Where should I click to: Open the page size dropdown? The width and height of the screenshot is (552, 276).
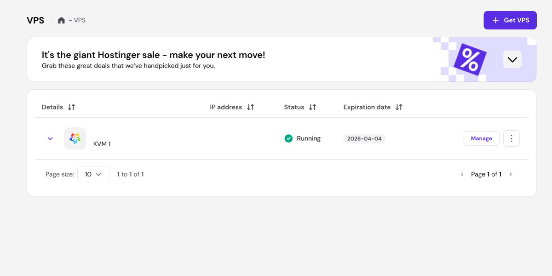point(93,174)
